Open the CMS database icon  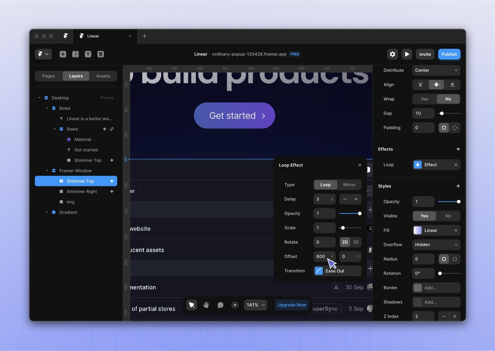point(101,54)
